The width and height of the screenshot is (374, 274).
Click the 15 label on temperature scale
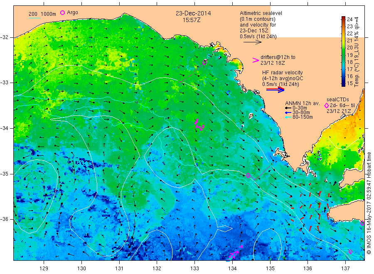pyautogui.click(x=349, y=83)
